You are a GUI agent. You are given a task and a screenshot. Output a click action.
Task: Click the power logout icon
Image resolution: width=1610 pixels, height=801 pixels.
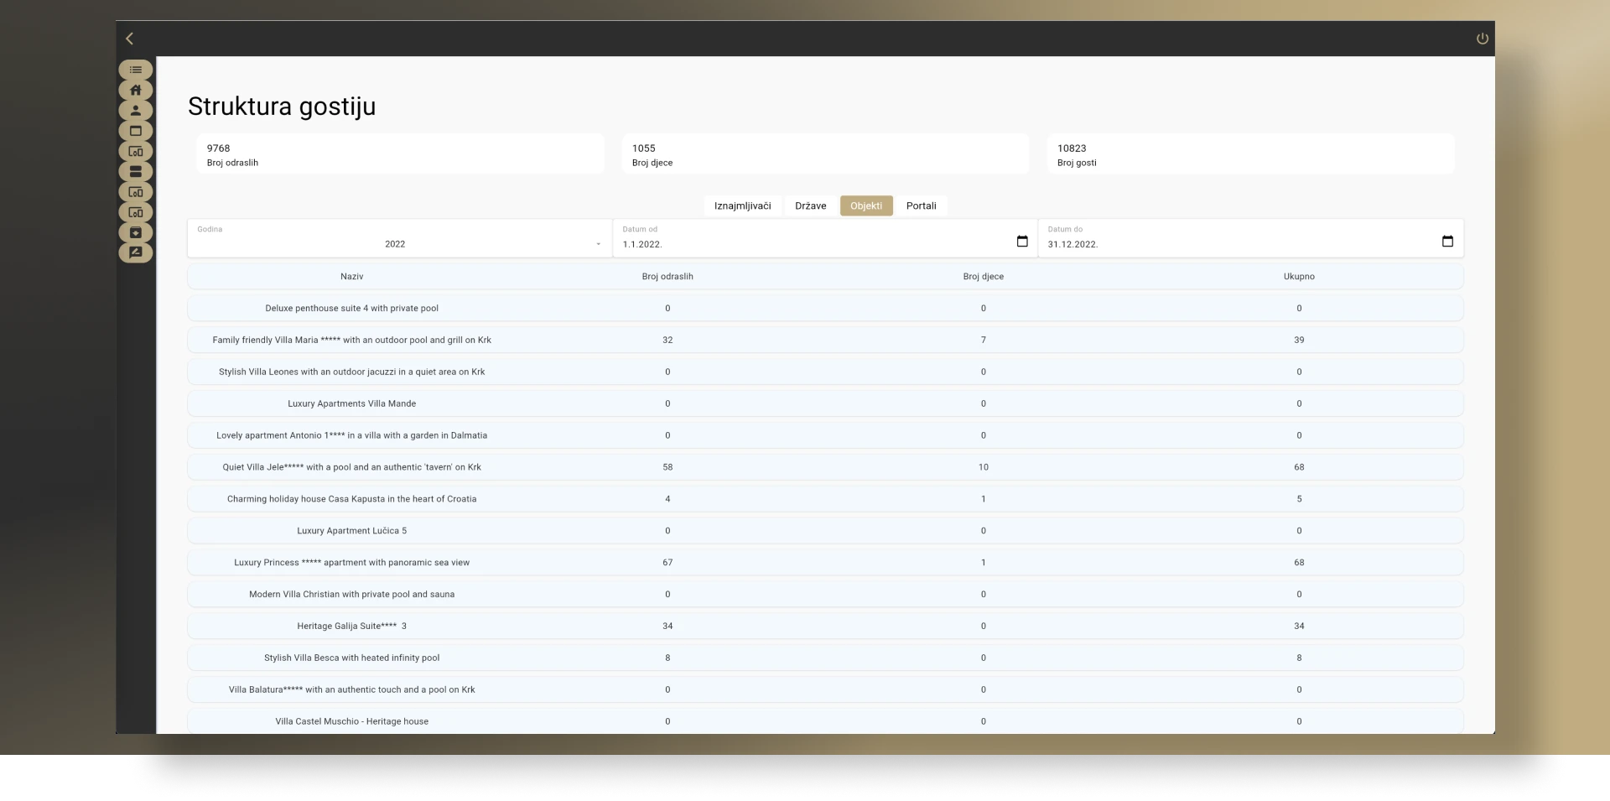(x=1483, y=39)
